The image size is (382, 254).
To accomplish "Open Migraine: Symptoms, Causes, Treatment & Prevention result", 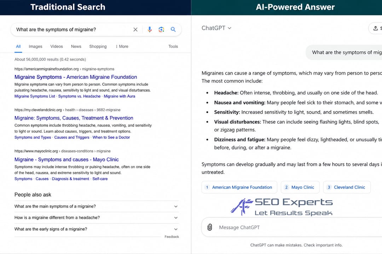I will pos(74,118).
